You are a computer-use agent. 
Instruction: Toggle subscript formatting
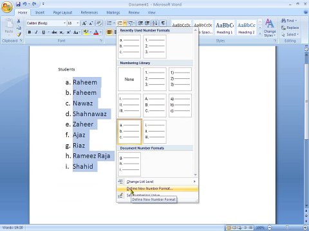[x=62, y=32]
